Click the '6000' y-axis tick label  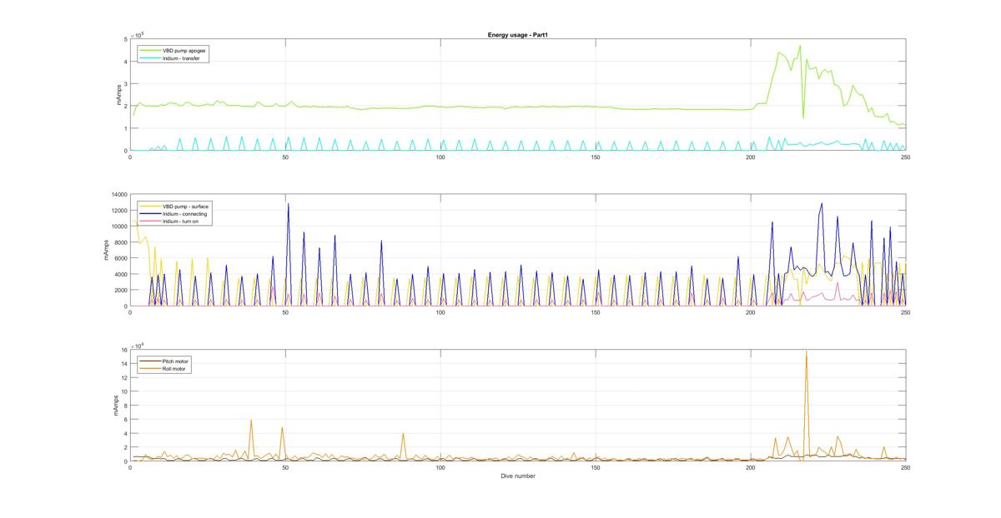point(120,258)
